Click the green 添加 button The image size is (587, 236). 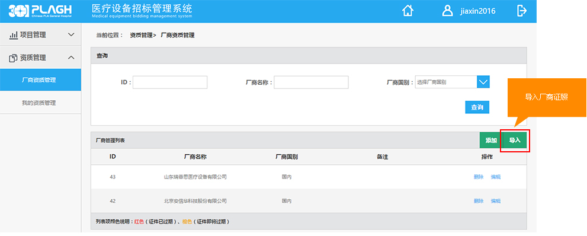click(x=491, y=140)
